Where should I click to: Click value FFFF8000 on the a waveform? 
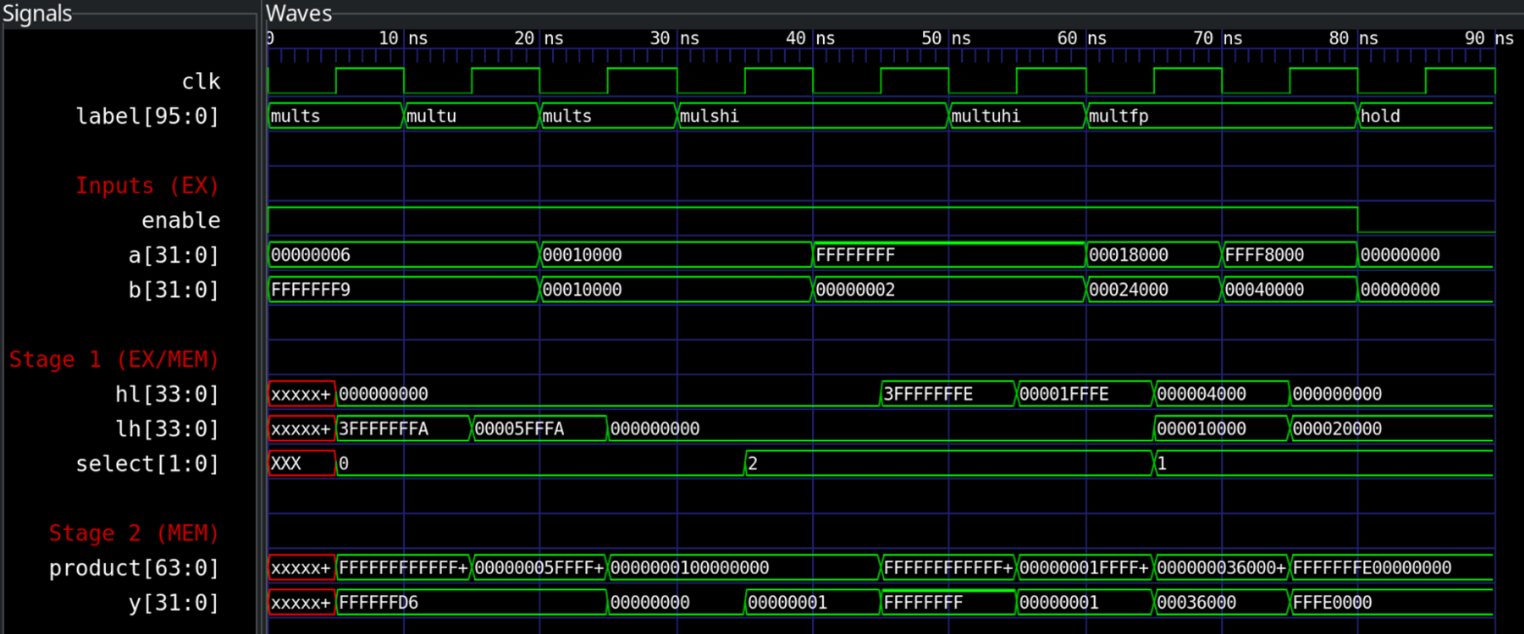point(1289,255)
